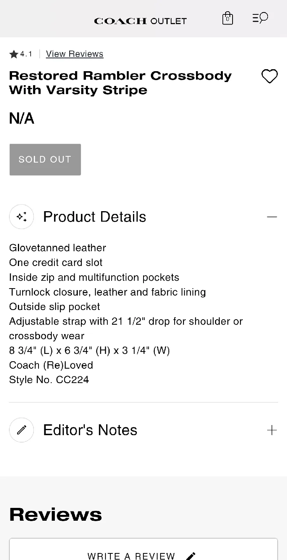Click the Product Details sparkle icon
The image size is (287, 560).
click(22, 217)
